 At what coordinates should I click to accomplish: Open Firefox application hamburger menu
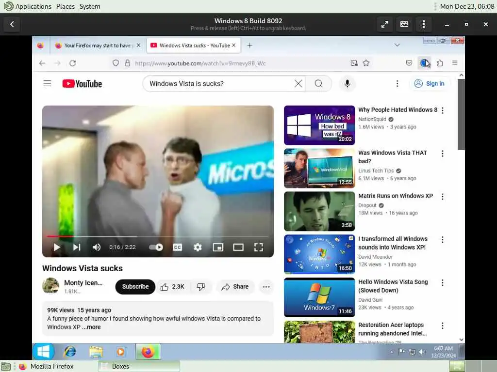(x=455, y=63)
